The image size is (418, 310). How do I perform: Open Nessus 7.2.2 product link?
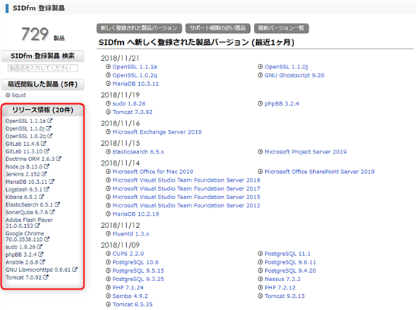click(x=283, y=279)
